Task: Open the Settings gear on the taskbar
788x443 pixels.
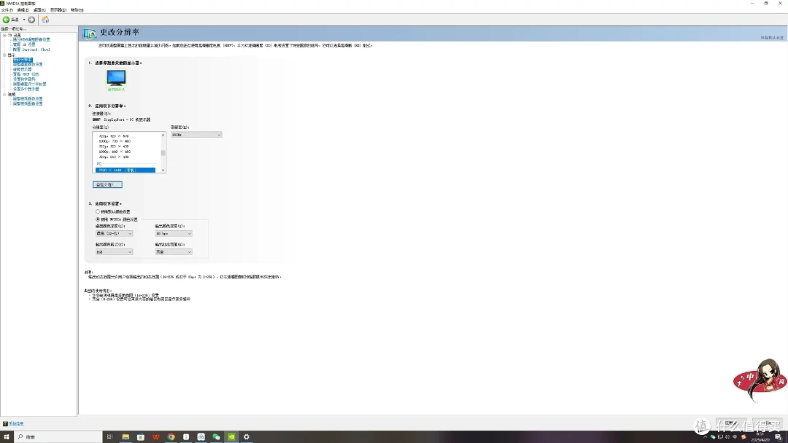Action: coord(247,436)
